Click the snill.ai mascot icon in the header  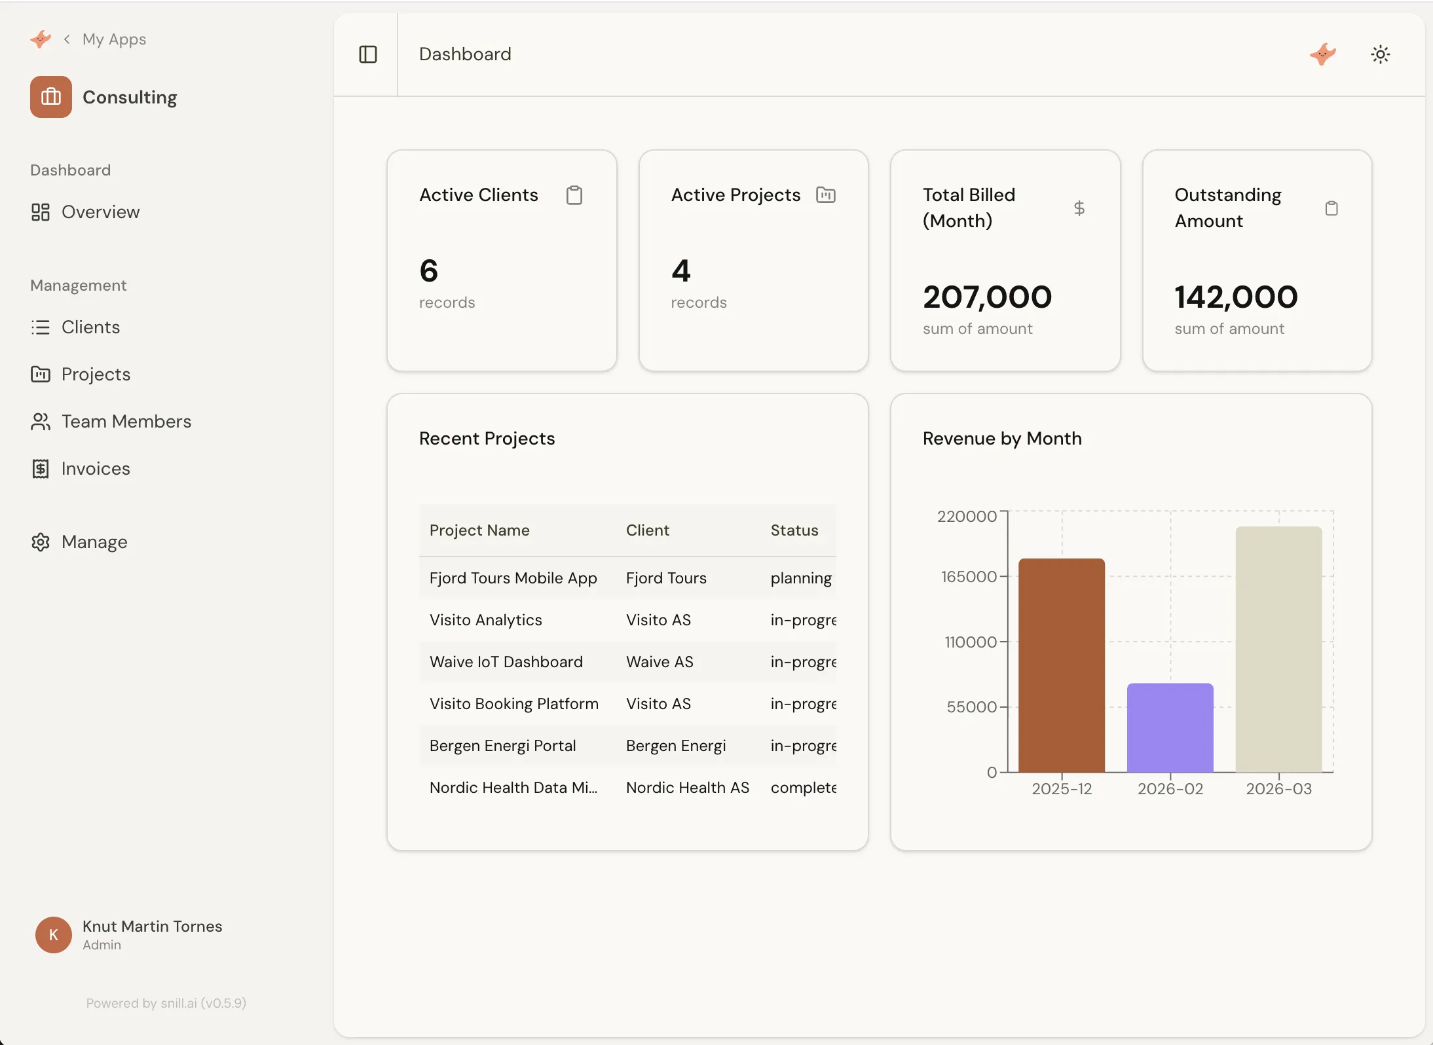(1322, 54)
